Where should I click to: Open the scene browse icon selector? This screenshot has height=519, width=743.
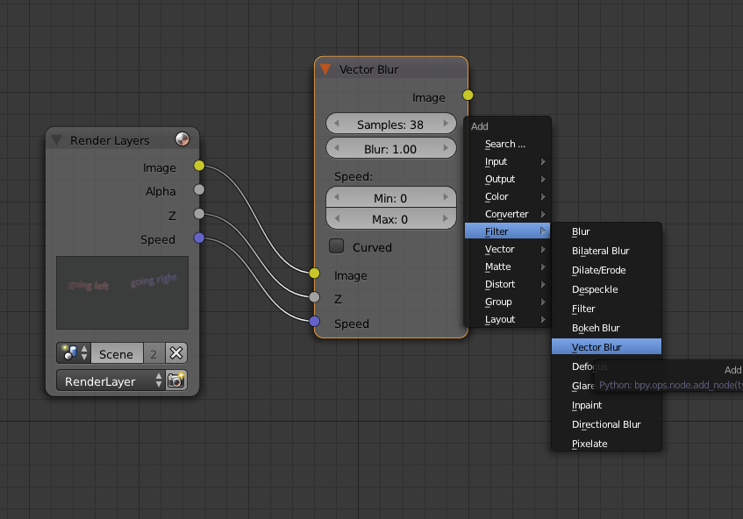[x=73, y=353]
